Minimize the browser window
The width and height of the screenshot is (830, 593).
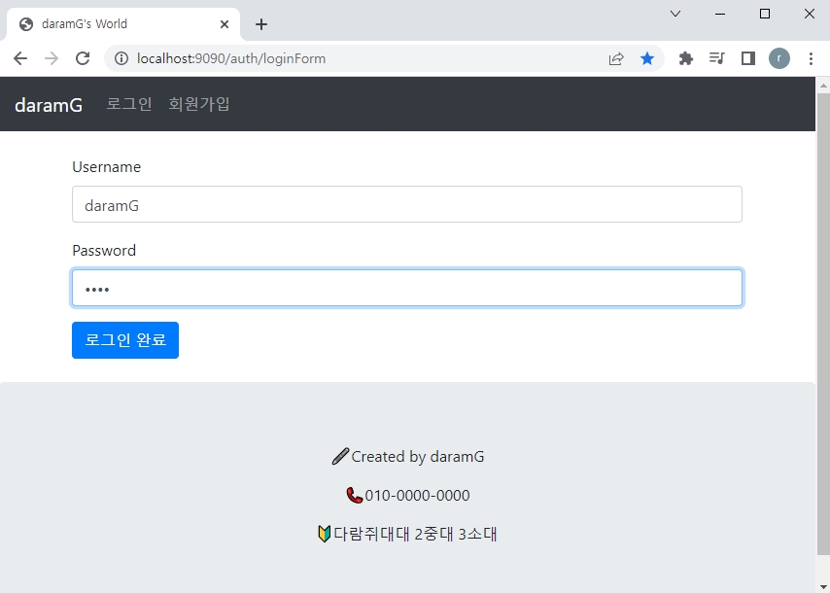click(x=720, y=14)
